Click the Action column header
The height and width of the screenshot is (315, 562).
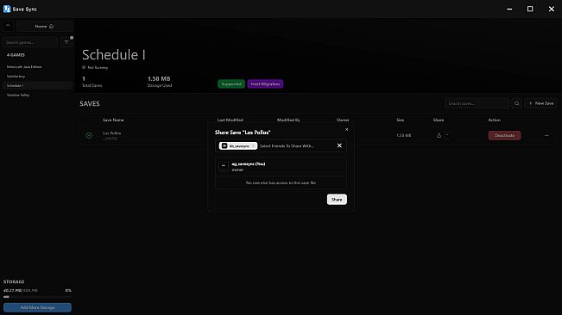pos(495,120)
